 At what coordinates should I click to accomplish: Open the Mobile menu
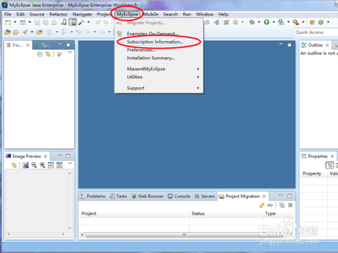tap(151, 14)
